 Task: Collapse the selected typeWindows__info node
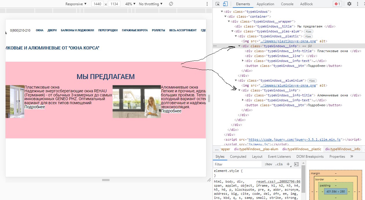pyautogui.click(x=239, y=46)
